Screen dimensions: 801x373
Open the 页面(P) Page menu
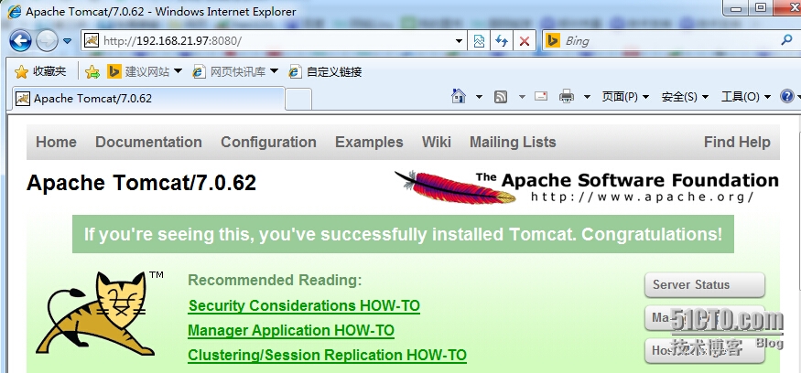[625, 96]
